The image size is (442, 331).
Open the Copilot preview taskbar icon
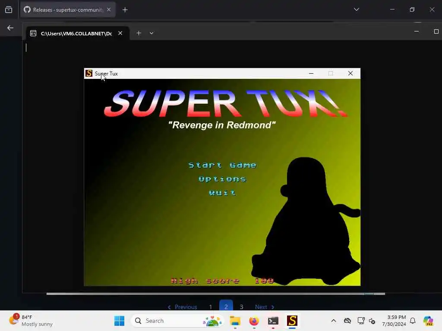tap(428, 321)
